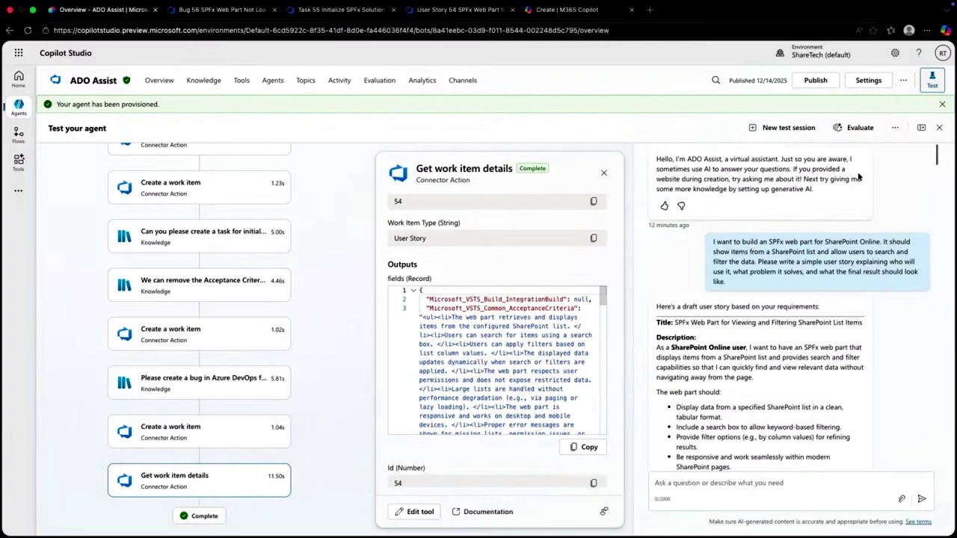Click the Test agent button
Screen dimensions: 957x538
pos(932,80)
